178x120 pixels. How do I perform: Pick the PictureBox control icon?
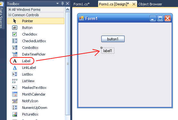pyautogui.click(x=15, y=114)
